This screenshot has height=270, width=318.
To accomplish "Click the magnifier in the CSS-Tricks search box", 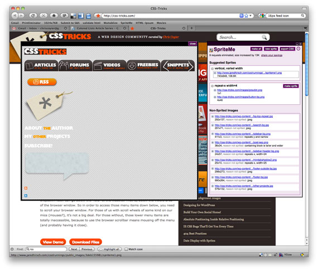I will [264, 37].
